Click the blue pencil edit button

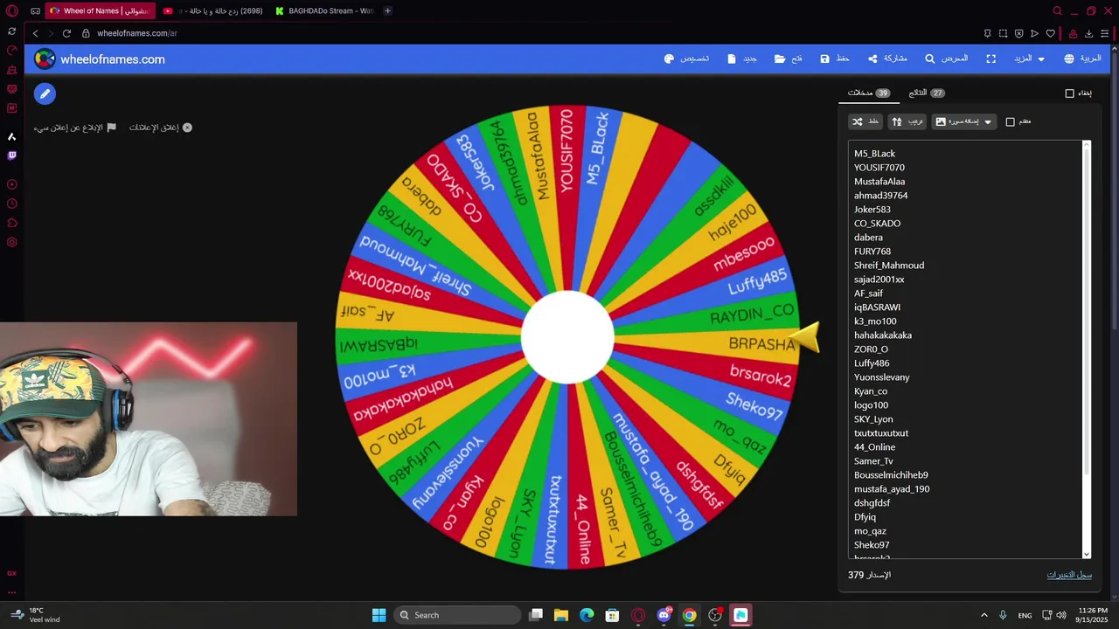point(45,93)
